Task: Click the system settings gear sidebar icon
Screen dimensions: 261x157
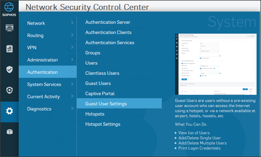Action: click(10, 111)
